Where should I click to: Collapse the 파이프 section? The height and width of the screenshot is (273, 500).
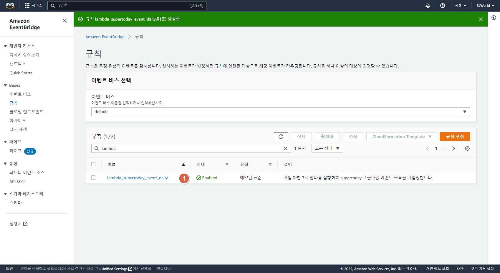coord(5,142)
